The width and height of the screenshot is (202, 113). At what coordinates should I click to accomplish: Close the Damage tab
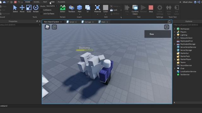coord(93,22)
